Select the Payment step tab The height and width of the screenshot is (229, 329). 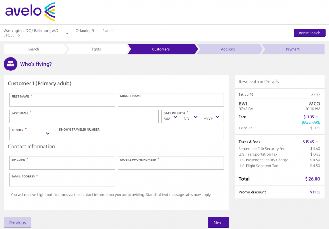[293, 49]
